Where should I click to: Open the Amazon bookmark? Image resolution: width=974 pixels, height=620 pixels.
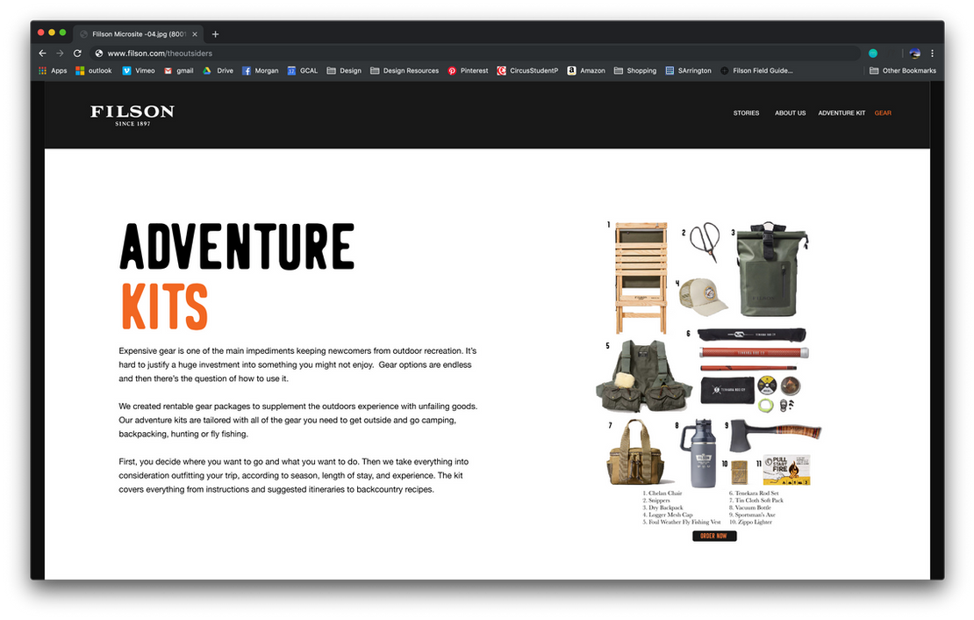coord(586,71)
